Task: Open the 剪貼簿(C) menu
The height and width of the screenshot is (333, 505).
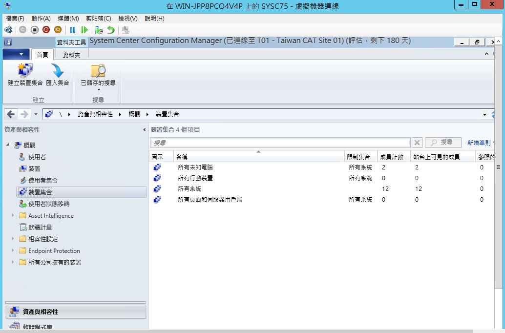Action: (x=99, y=19)
